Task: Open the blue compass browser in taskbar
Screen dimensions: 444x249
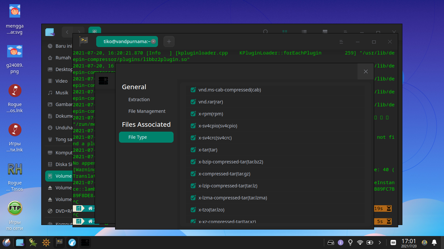Action: coord(72,242)
